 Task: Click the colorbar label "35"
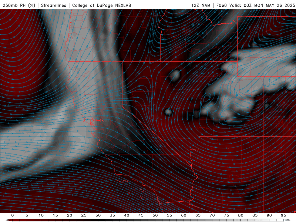coord(112,215)
